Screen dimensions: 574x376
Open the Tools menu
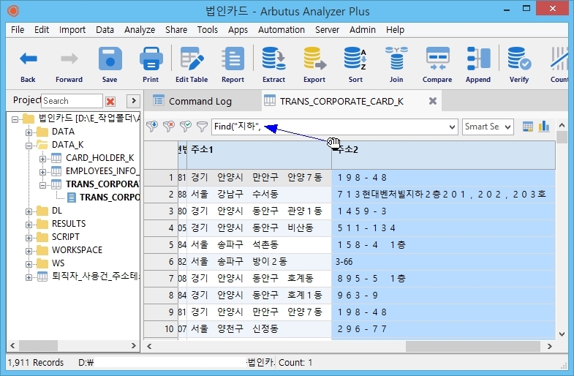pyautogui.click(x=208, y=30)
